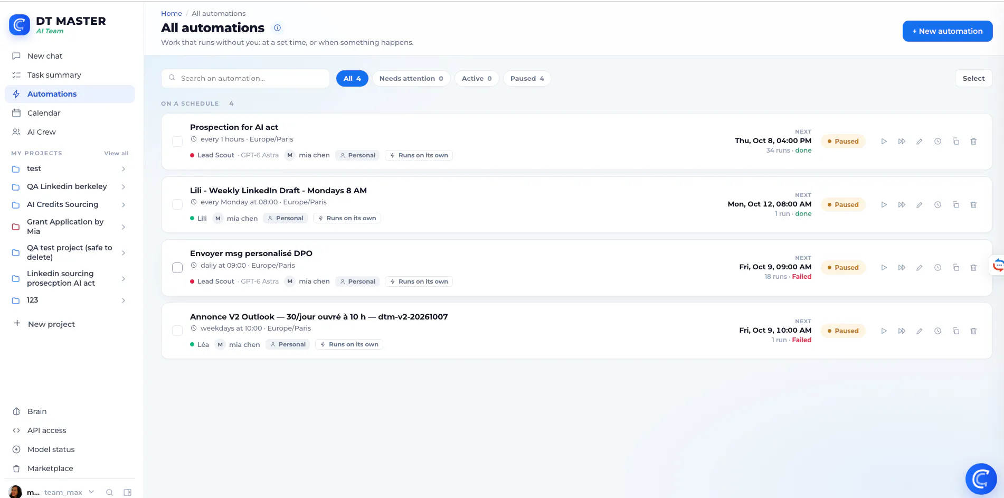Open run history for Prospection for AI act
The image size is (1004, 498).
pyautogui.click(x=937, y=142)
